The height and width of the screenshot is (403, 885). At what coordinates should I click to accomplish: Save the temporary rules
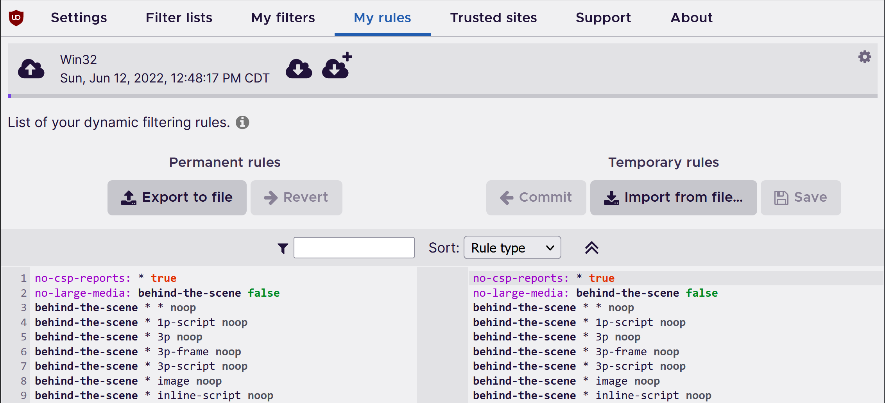[x=801, y=197]
